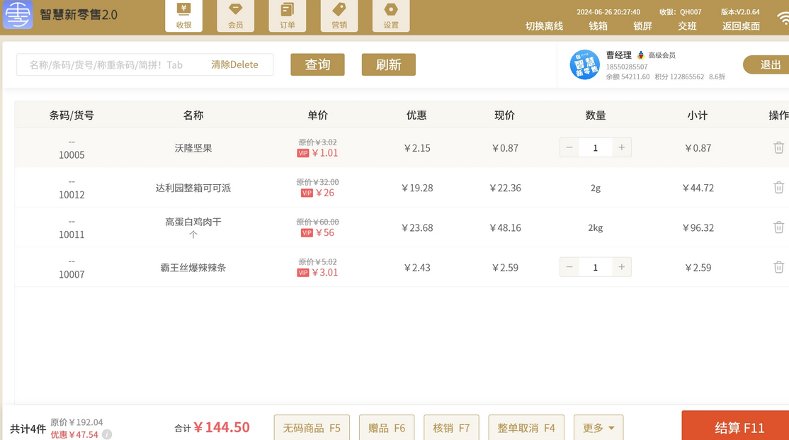Click code 10007 cell
Image resolution: width=789 pixels, height=440 pixels.
[x=72, y=274]
